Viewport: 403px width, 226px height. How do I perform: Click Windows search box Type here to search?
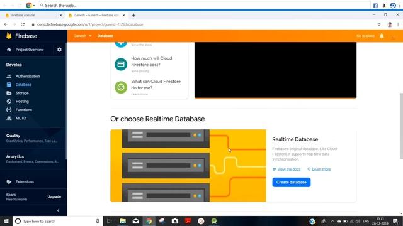[58, 221]
